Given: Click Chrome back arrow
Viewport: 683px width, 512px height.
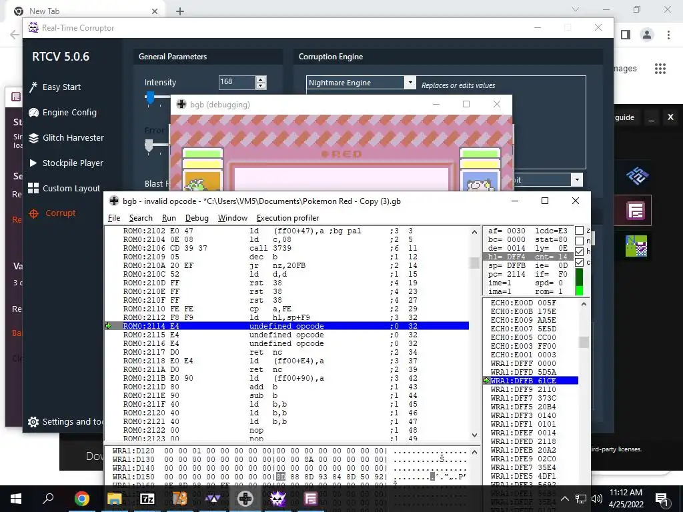Looking at the screenshot, I should [x=15, y=35].
